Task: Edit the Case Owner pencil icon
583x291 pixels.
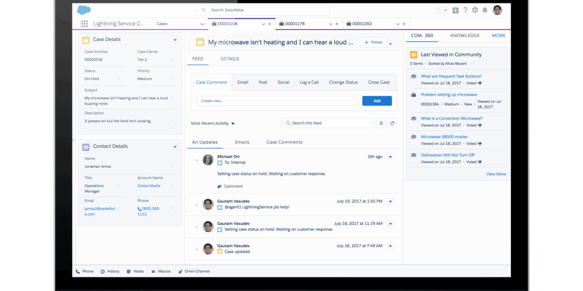Action: [172, 60]
